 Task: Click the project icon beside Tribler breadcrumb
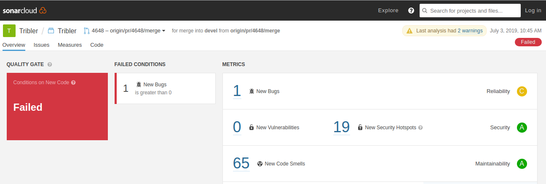[x=51, y=31]
